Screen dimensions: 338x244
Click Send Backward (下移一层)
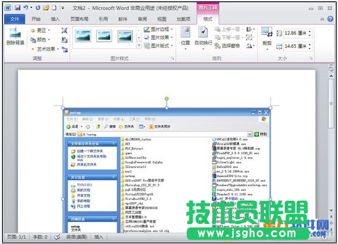coord(229,37)
